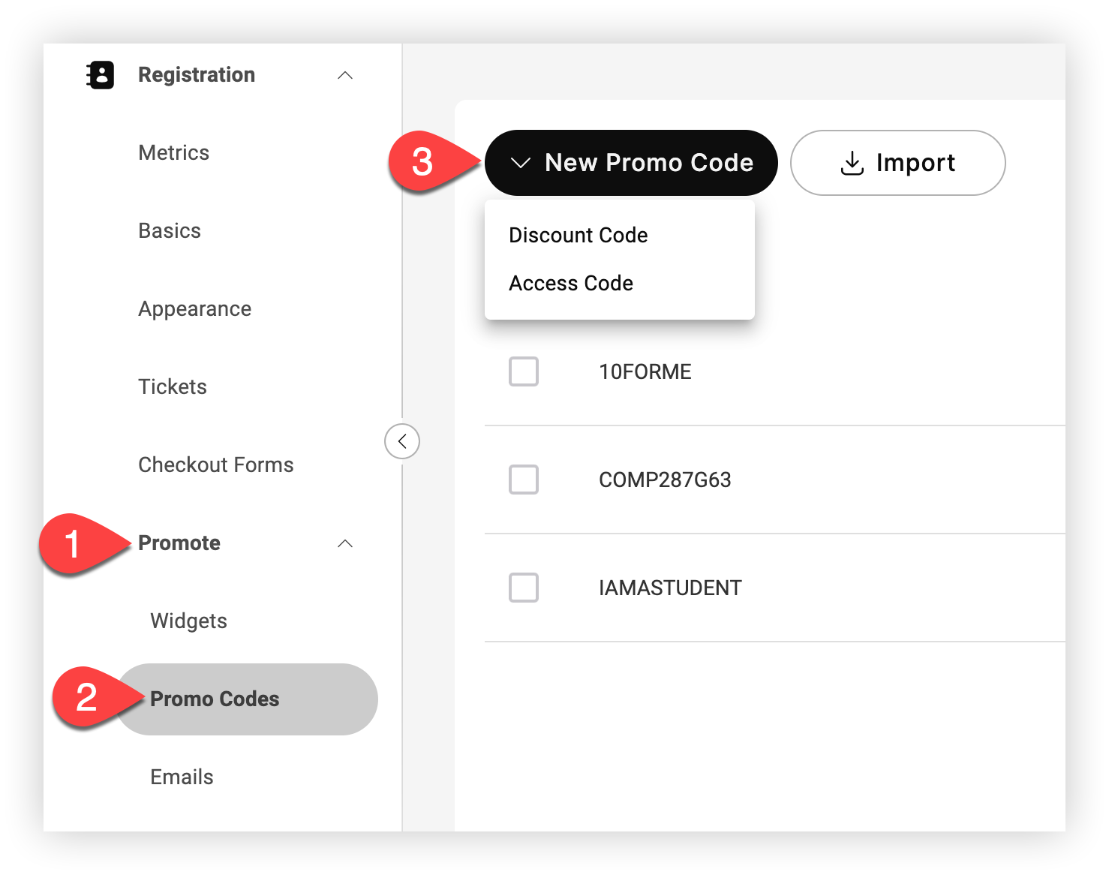Collapse the Promote section chevron

pos(345,543)
